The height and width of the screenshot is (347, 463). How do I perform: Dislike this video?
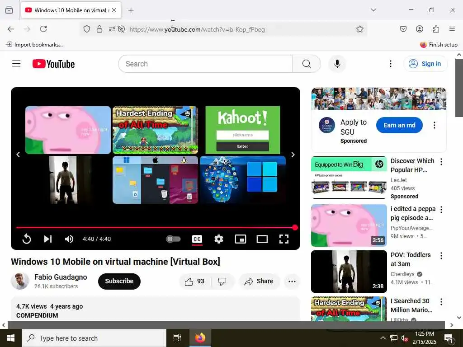click(x=222, y=281)
